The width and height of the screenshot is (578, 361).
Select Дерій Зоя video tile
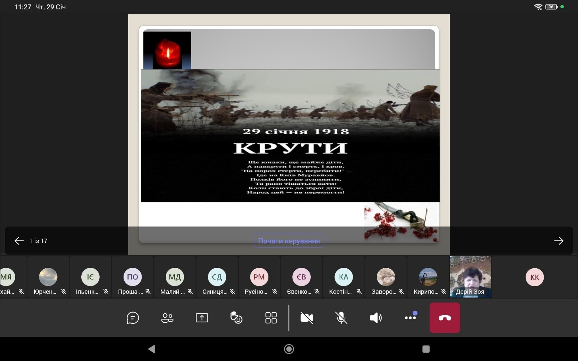pyautogui.click(x=470, y=277)
